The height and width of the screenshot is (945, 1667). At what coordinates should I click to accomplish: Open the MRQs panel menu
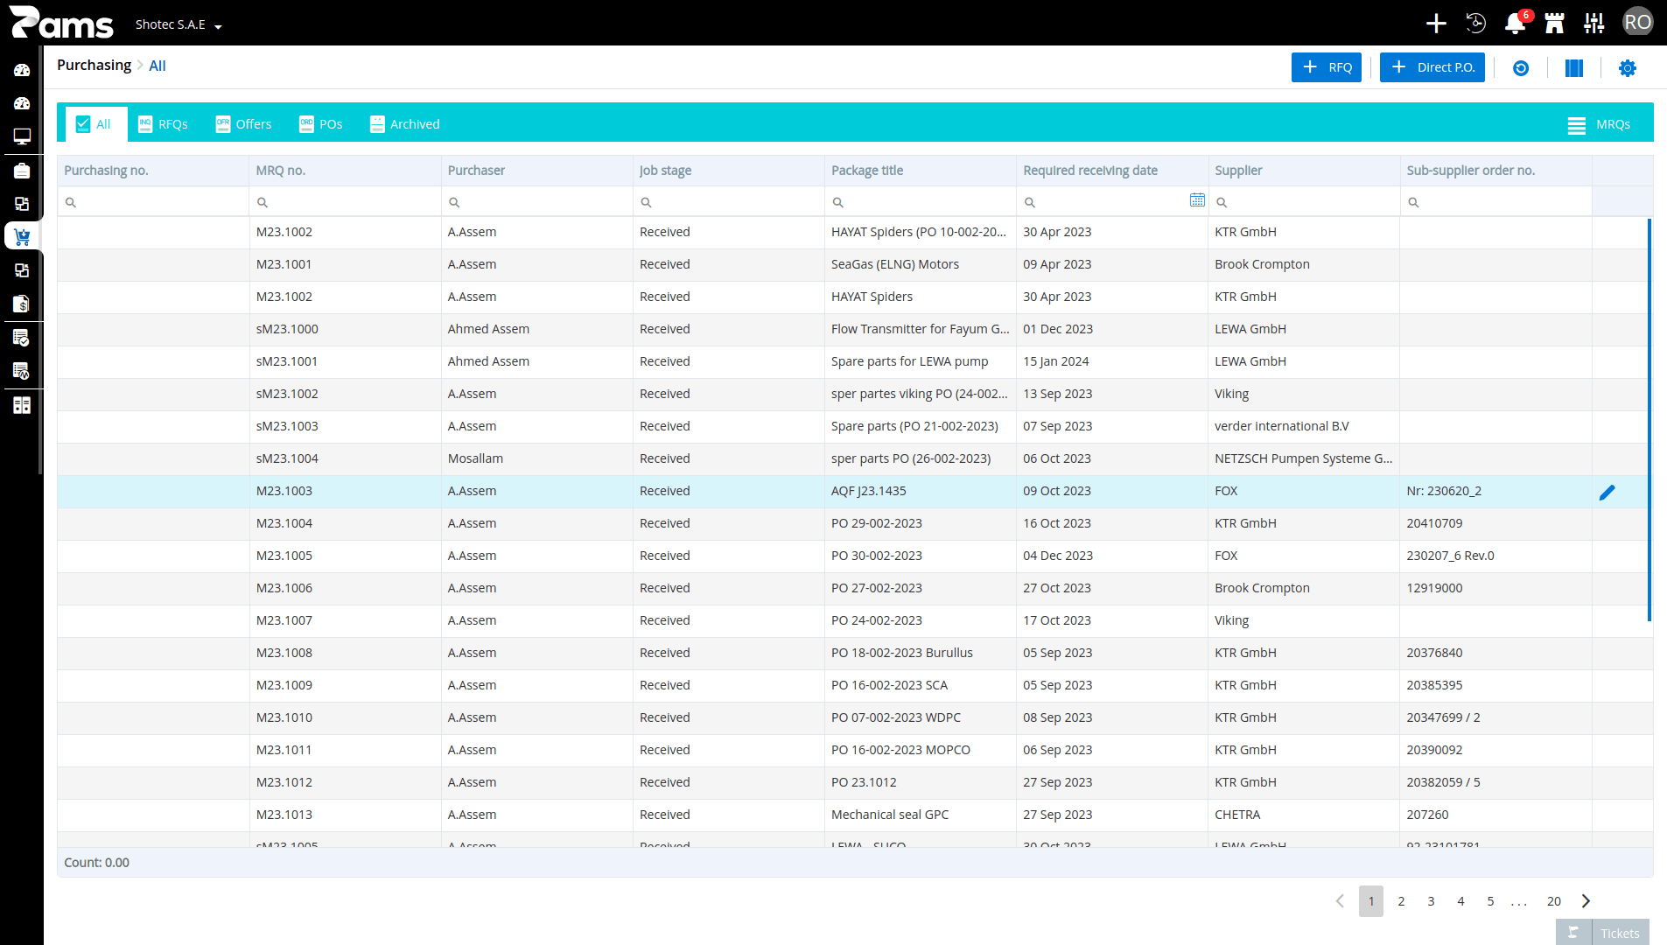1599,124
